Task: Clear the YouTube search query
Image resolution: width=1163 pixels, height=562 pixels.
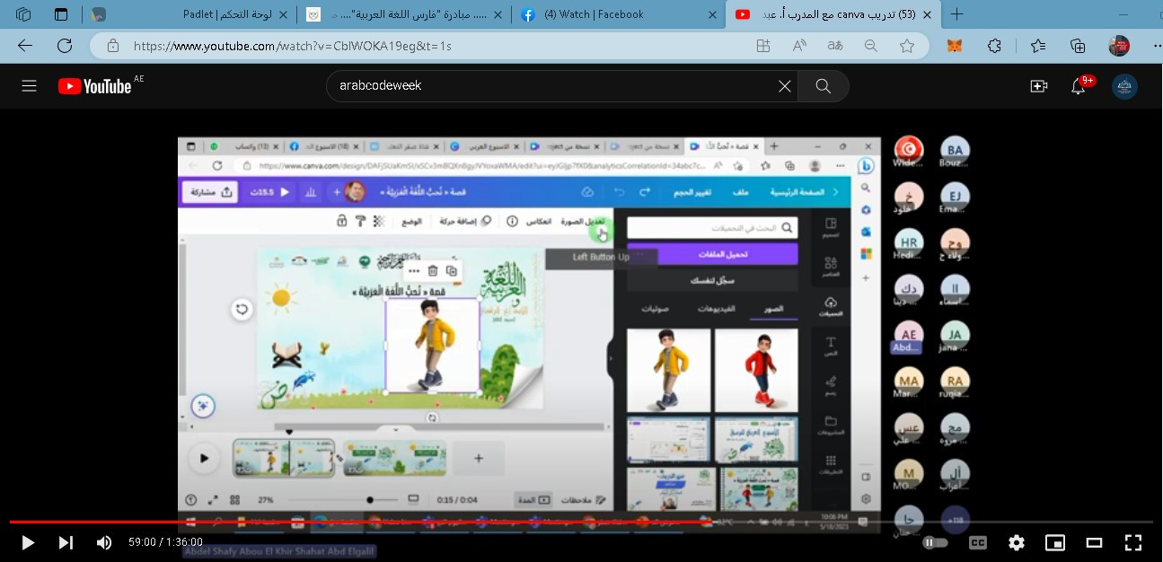Action: tap(785, 86)
